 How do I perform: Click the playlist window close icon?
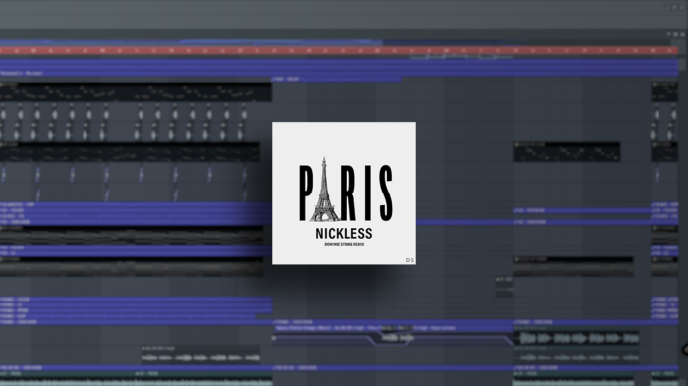[682, 34]
